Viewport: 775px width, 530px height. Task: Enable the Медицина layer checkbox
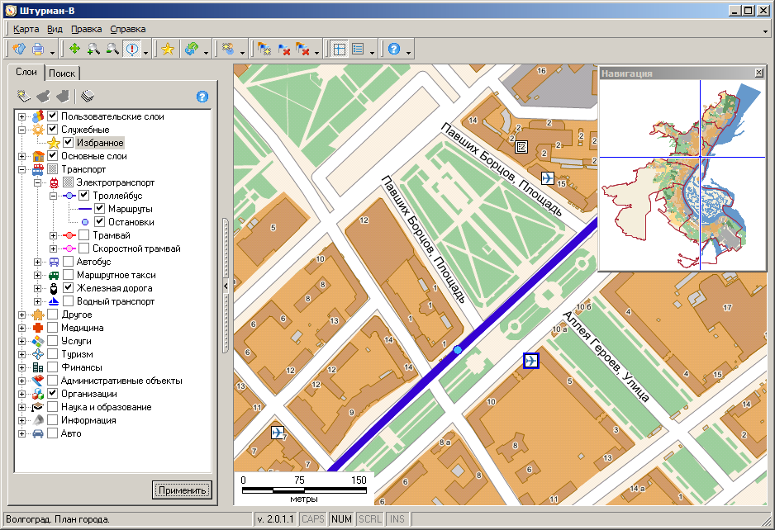pyautogui.click(x=52, y=327)
